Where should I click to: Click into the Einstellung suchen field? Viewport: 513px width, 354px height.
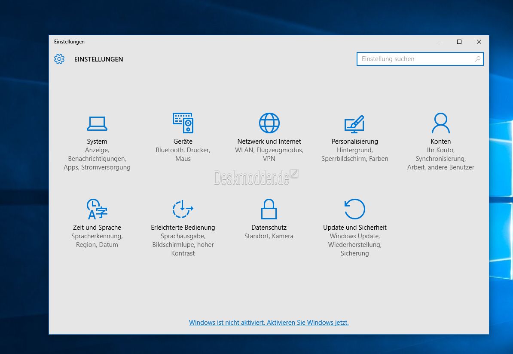(x=420, y=59)
